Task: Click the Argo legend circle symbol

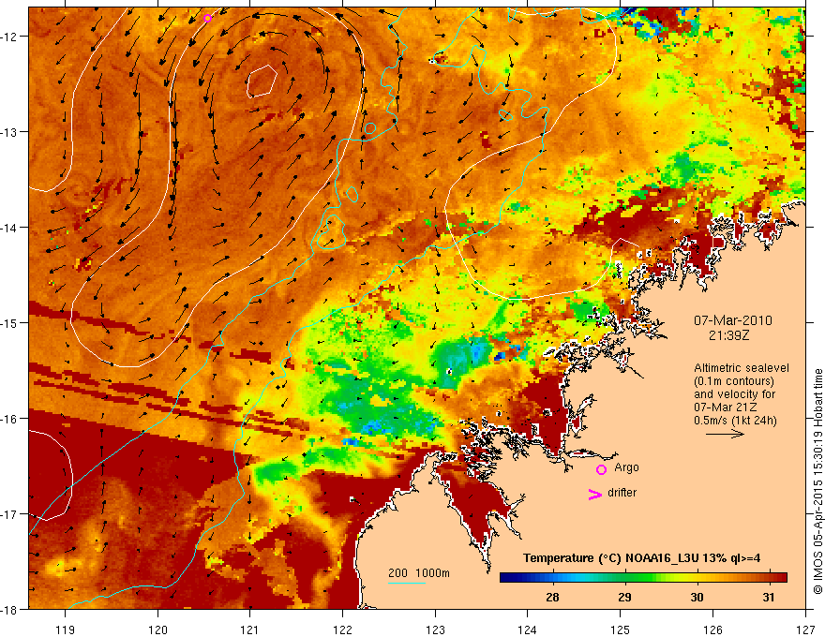Action: [x=601, y=470]
